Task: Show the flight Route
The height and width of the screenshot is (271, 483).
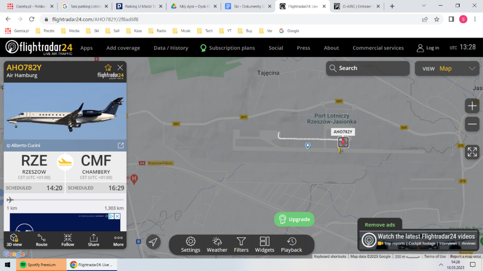Action: [42, 240]
